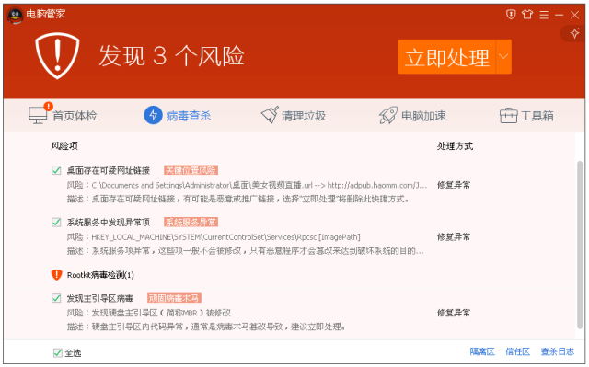Toggle the 全选 checkbox
Screen dimensions: 589x367
(57, 352)
